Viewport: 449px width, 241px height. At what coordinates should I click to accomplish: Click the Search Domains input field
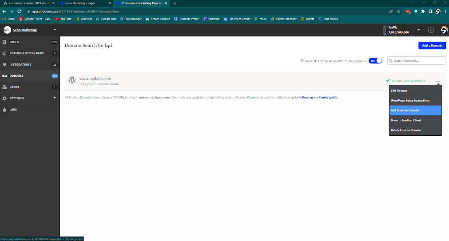(416, 61)
